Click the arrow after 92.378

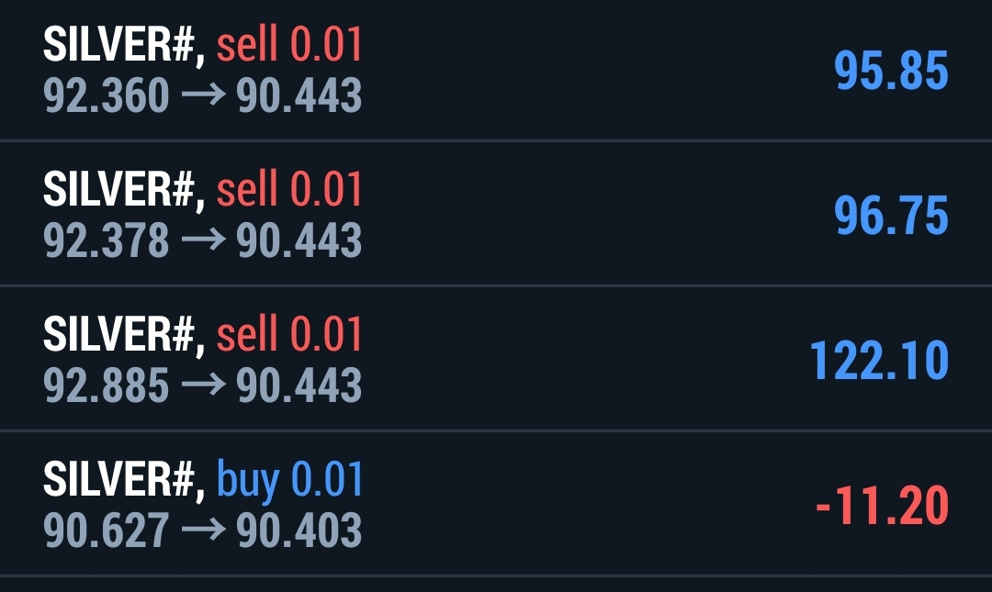pos(202,240)
